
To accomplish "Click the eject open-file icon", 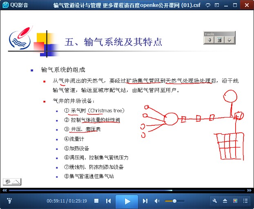I will (x=225, y=201).
